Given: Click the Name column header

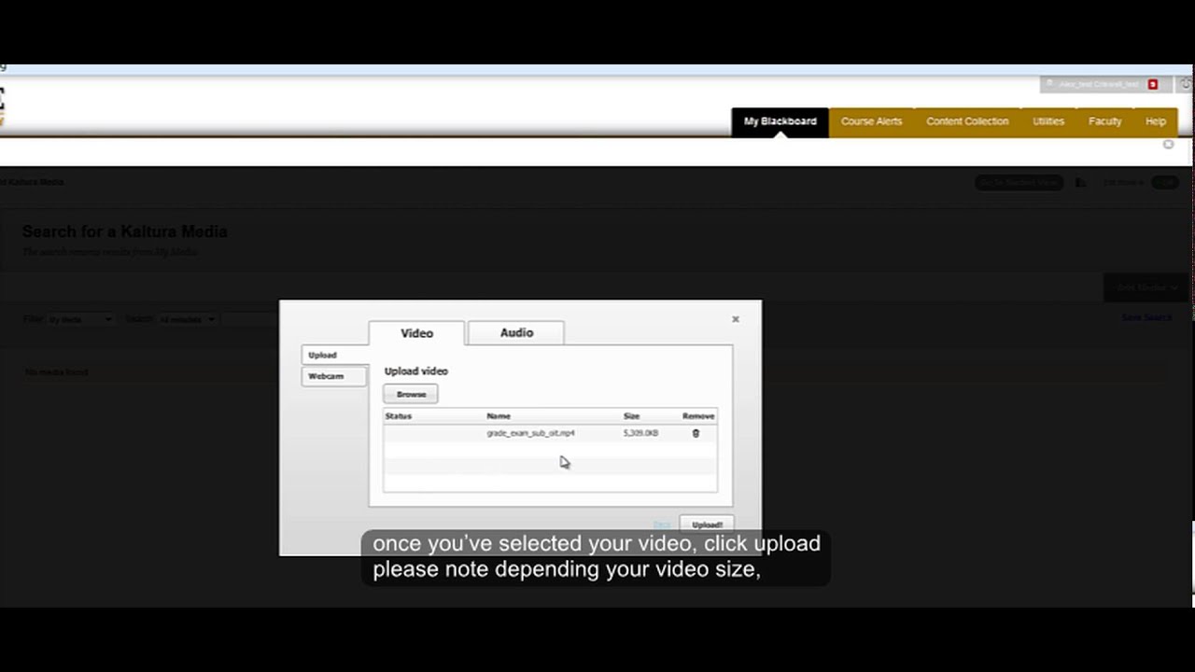Looking at the screenshot, I should pyautogui.click(x=499, y=416).
